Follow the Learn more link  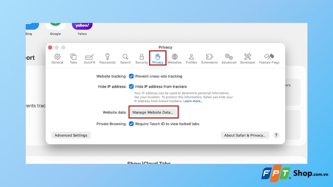tap(193, 101)
